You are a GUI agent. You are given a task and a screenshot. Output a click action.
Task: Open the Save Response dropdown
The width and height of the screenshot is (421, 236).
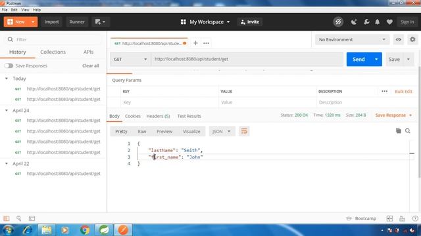393,115
